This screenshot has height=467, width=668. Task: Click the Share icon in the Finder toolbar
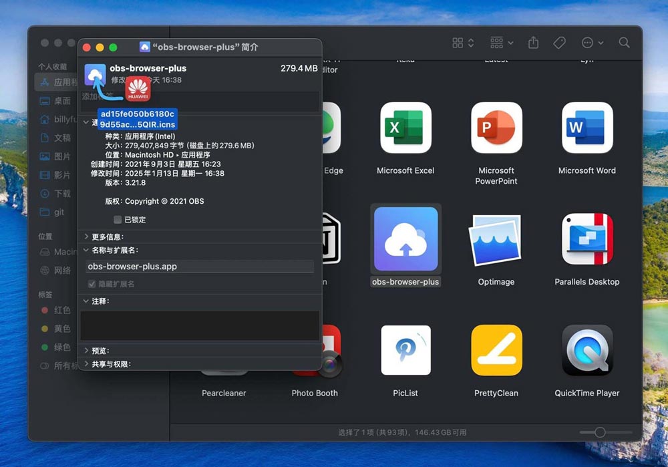pos(533,42)
